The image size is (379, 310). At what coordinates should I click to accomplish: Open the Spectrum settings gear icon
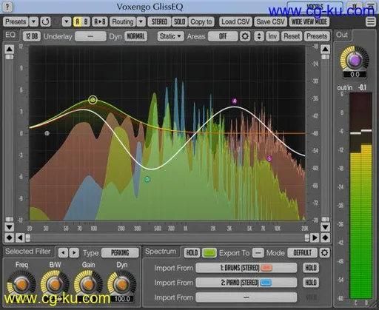pyautogui.click(x=324, y=252)
